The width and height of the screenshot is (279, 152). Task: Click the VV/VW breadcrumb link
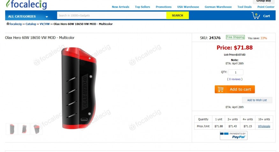[x=45, y=24]
